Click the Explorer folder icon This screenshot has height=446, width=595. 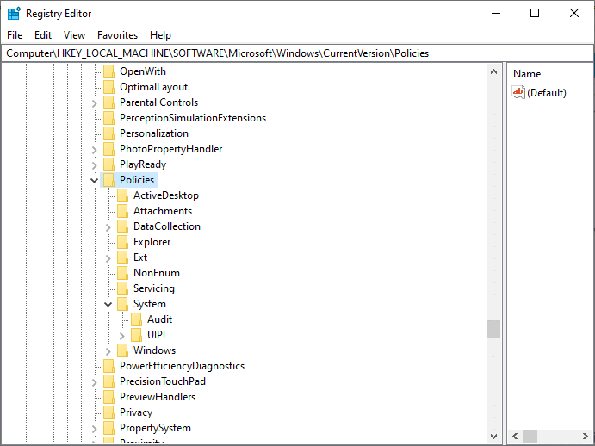point(122,242)
